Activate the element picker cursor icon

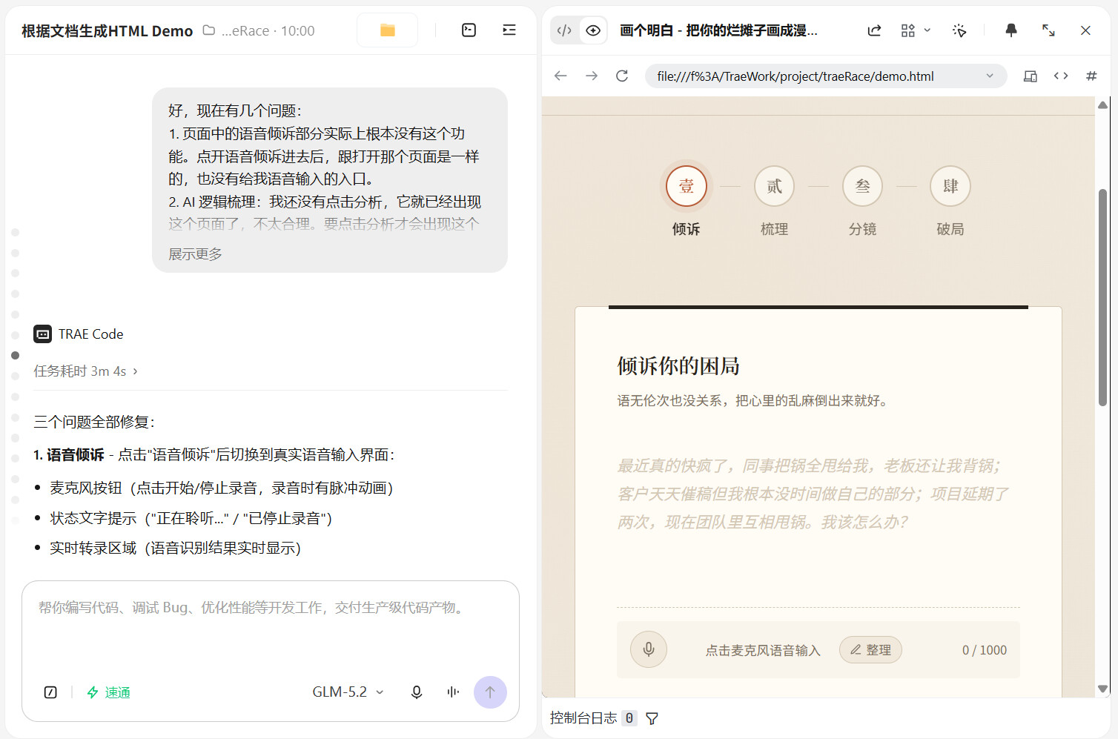[x=959, y=30]
